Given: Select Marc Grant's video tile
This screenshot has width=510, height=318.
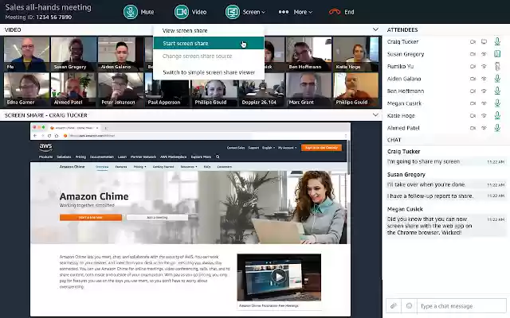Looking at the screenshot, I should coord(308,89).
